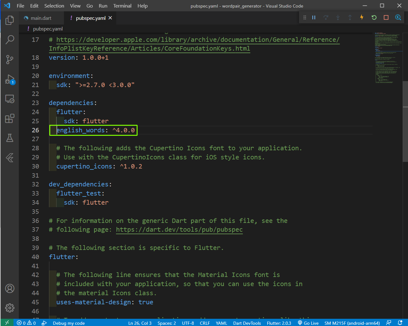Screen dimensions: 408x326
Task: Restart the debug session
Action: tap(374, 18)
